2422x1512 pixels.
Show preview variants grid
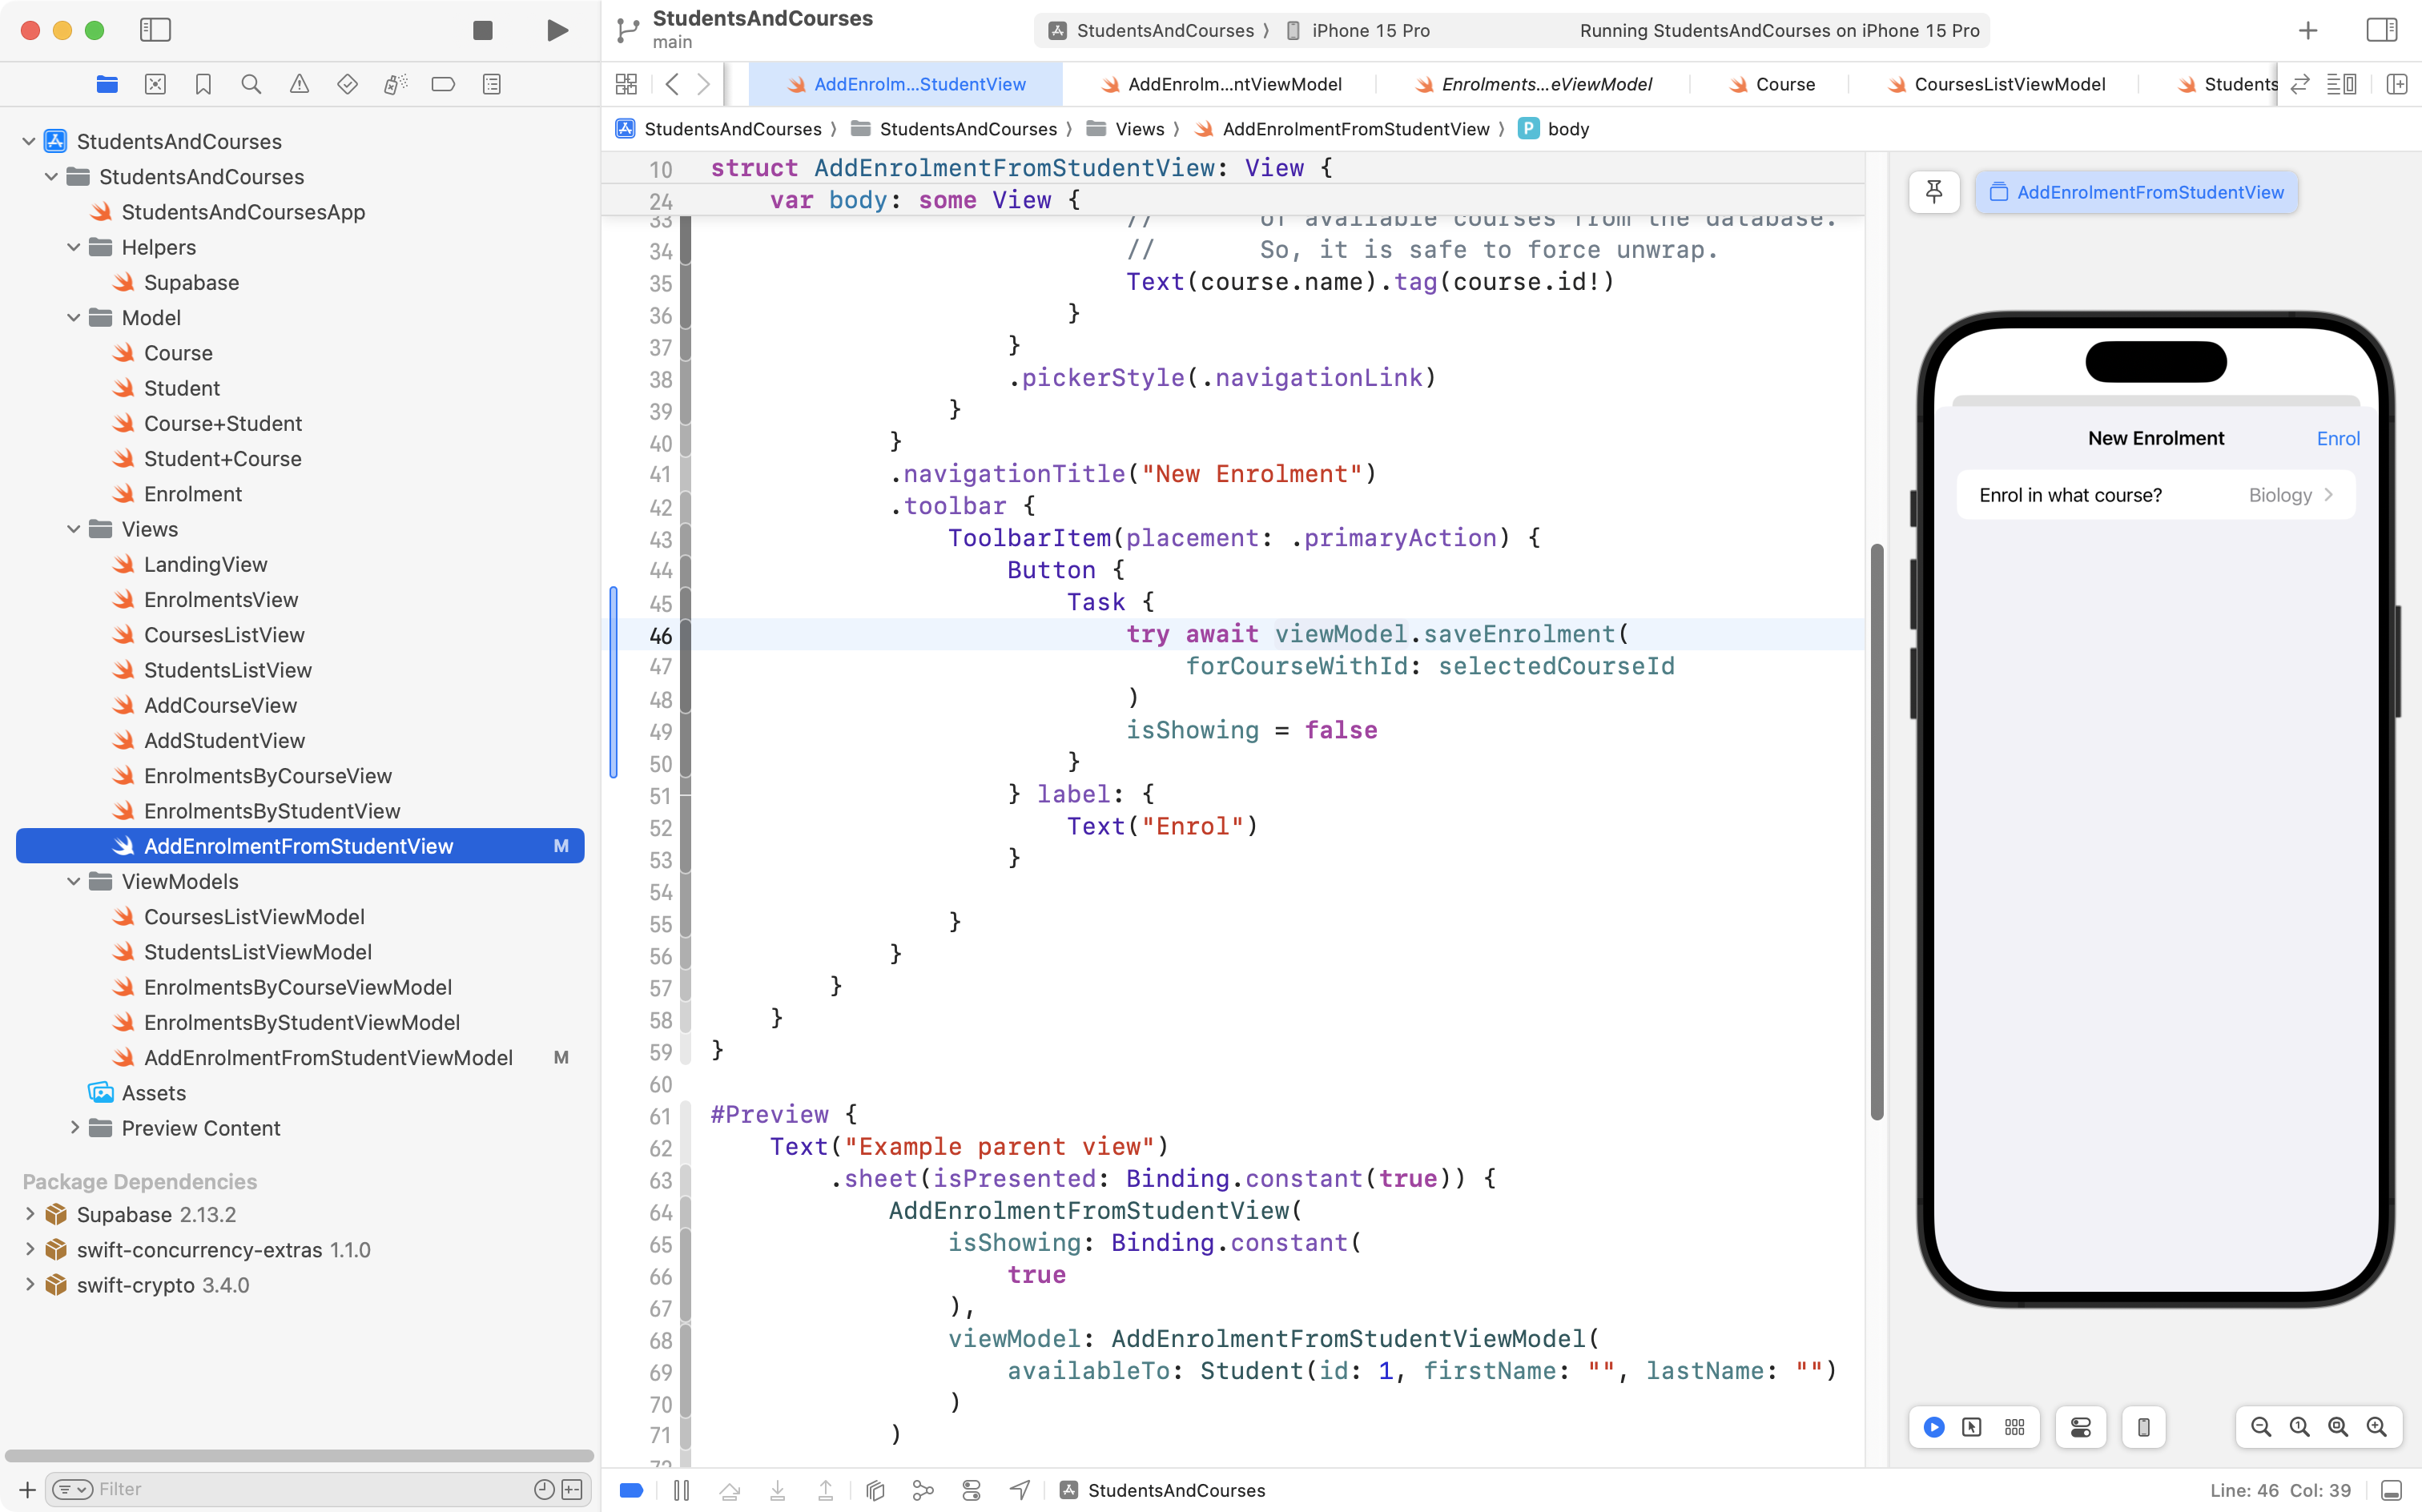(x=2015, y=1427)
